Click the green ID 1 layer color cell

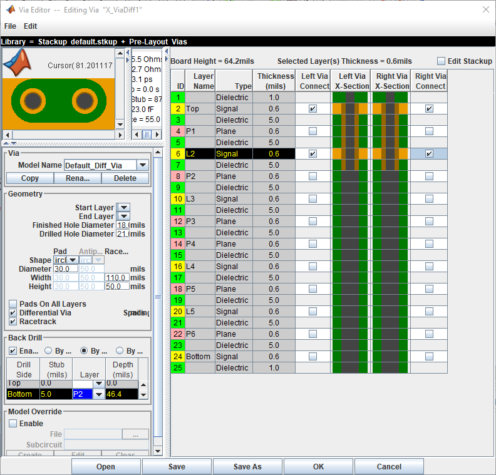pyautogui.click(x=178, y=97)
